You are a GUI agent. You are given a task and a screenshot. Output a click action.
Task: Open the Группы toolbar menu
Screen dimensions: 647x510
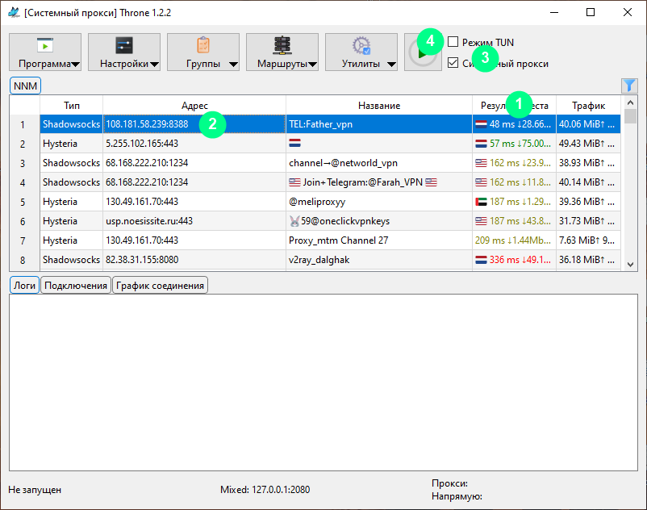coord(203,52)
